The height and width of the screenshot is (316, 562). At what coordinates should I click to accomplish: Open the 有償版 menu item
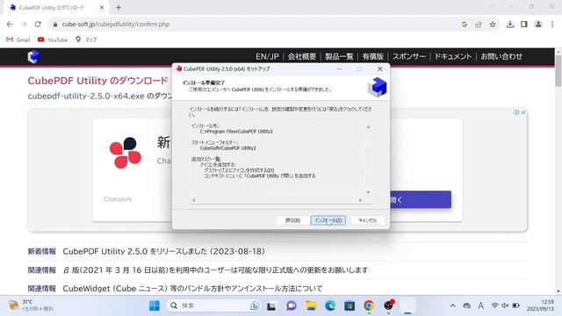pos(372,56)
